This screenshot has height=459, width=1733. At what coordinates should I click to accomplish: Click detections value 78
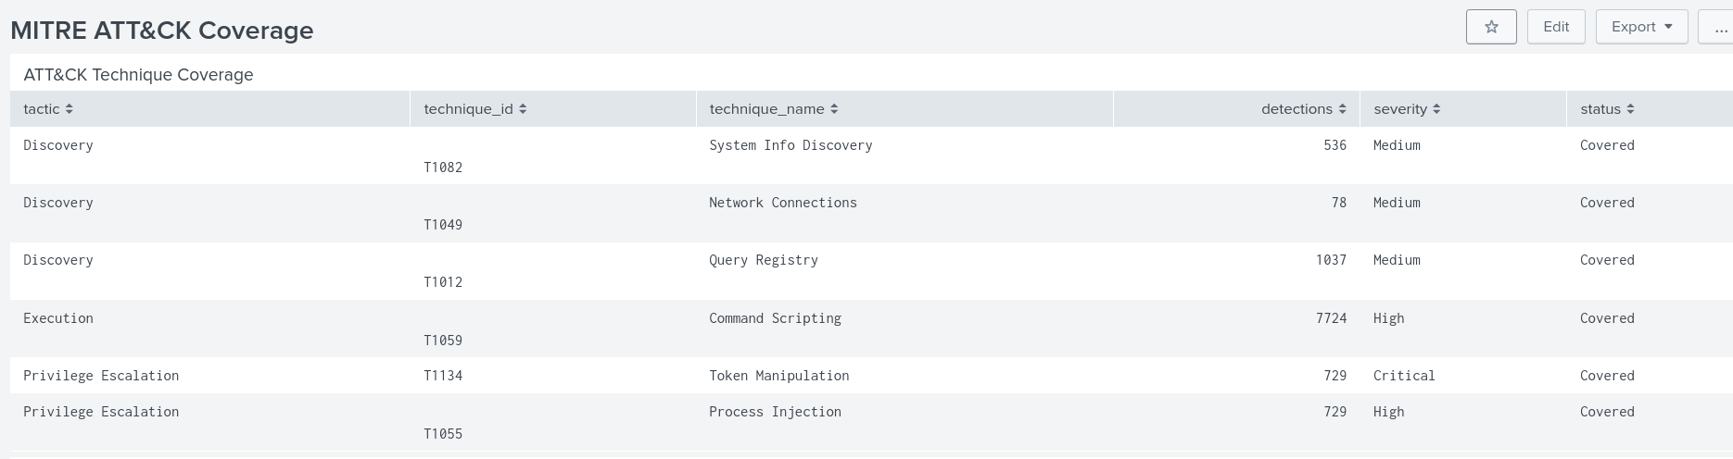[1339, 203]
